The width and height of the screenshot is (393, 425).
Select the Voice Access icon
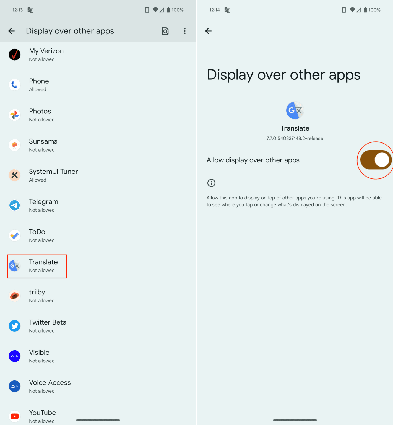14,386
